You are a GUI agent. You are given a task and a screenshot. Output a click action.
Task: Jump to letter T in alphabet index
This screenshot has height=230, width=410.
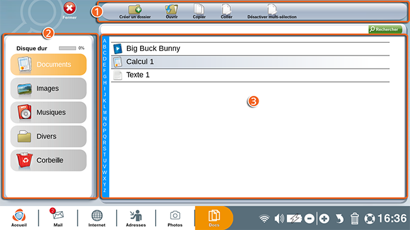105,155
